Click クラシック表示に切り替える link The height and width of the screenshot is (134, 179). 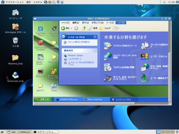(x=79, y=42)
